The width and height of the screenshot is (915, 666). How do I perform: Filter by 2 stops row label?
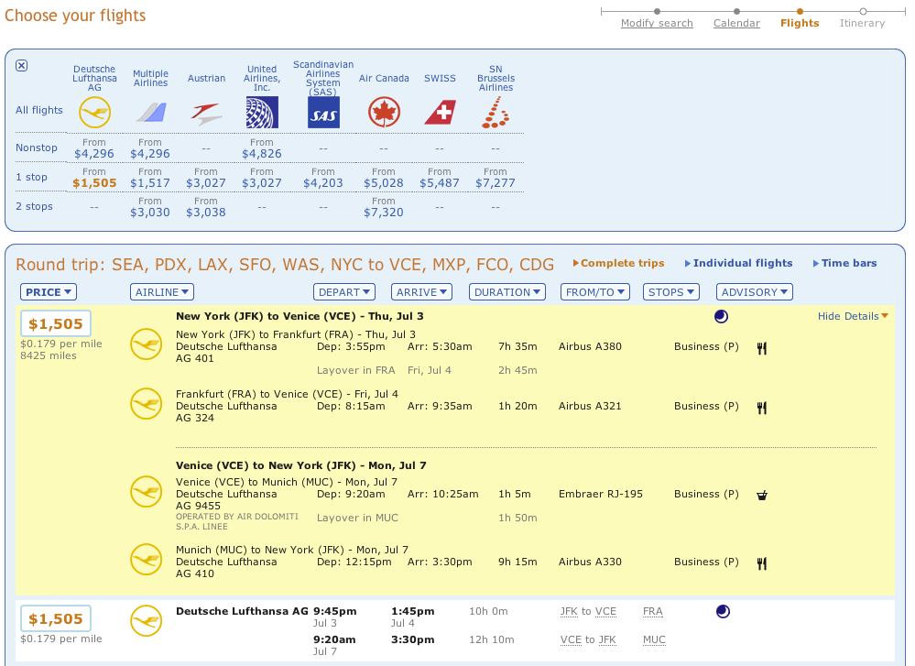[34, 206]
